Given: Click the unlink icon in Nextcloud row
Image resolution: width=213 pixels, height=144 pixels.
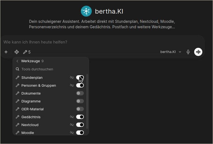Looking at the screenshot, I should [x=72, y=125].
